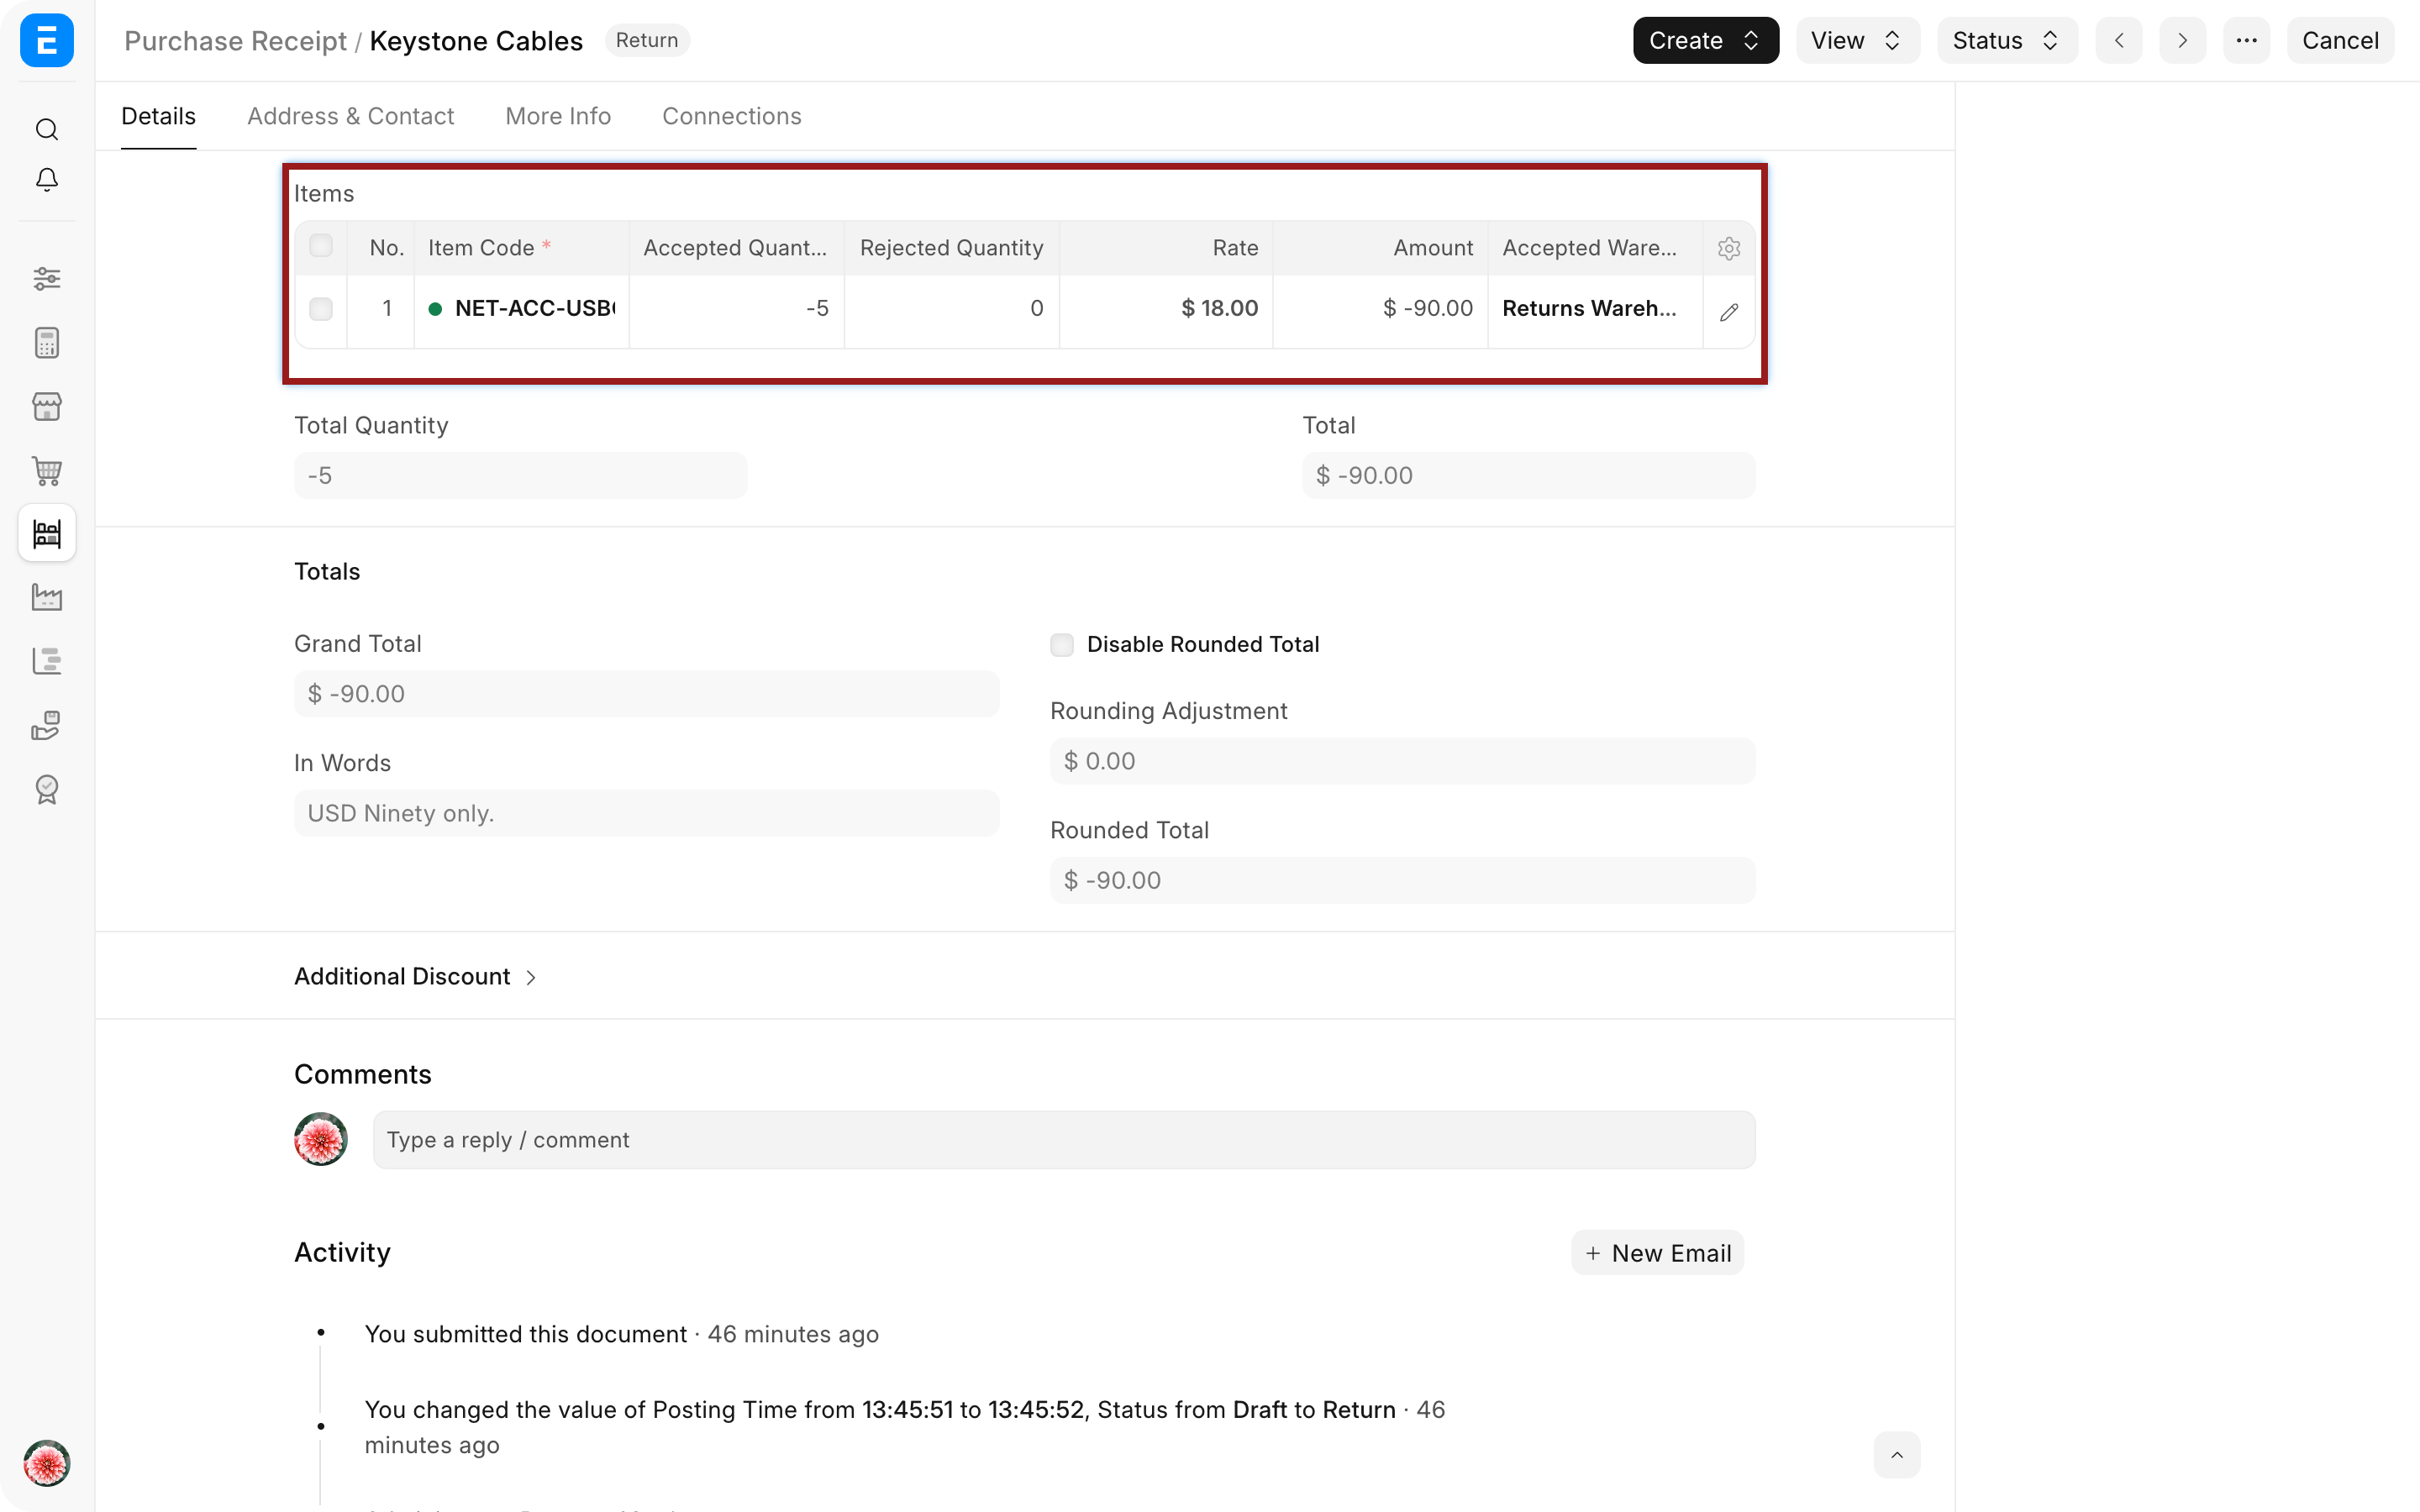2420x1512 pixels.
Task: Click the blue ERPNext logo icon
Action: click(x=47, y=41)
